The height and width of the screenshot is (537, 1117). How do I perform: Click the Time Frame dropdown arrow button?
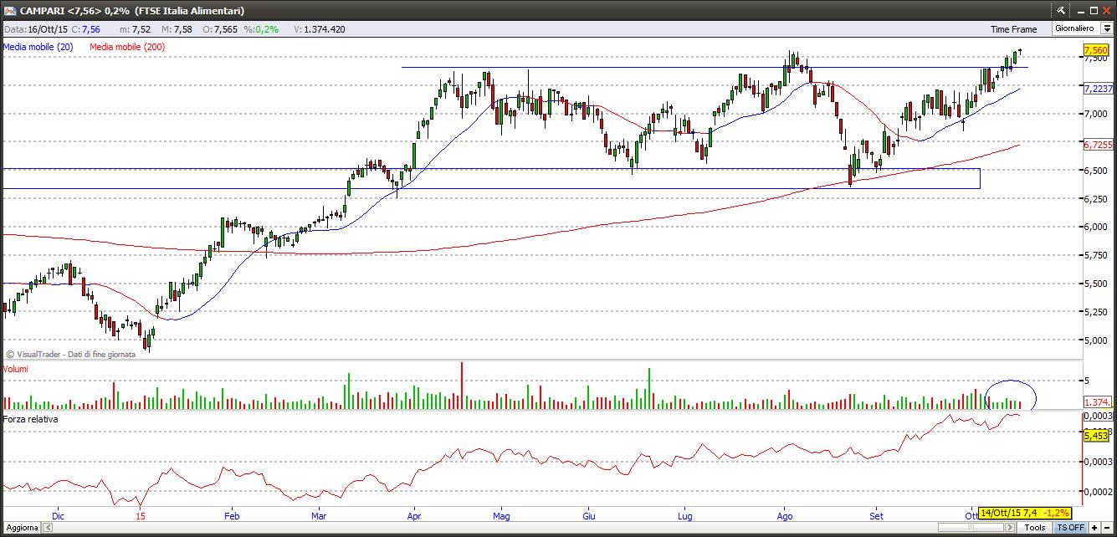pos(1106,28)
